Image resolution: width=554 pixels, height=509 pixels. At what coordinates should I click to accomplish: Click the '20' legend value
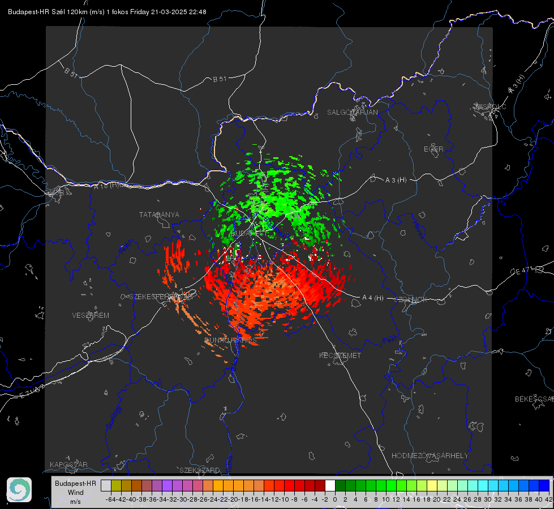[437, 499]
